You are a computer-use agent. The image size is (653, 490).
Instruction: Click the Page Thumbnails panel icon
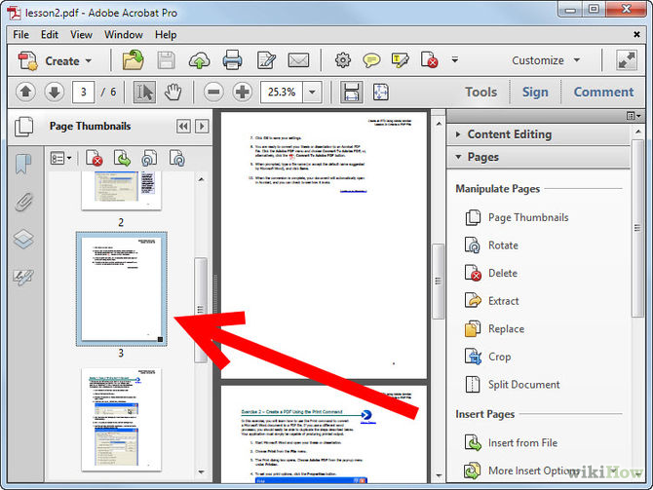click(x=23, y=127)
